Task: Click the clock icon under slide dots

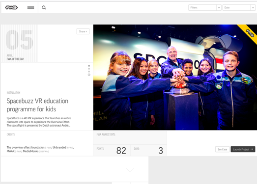Action: click(x=89, y=75)
